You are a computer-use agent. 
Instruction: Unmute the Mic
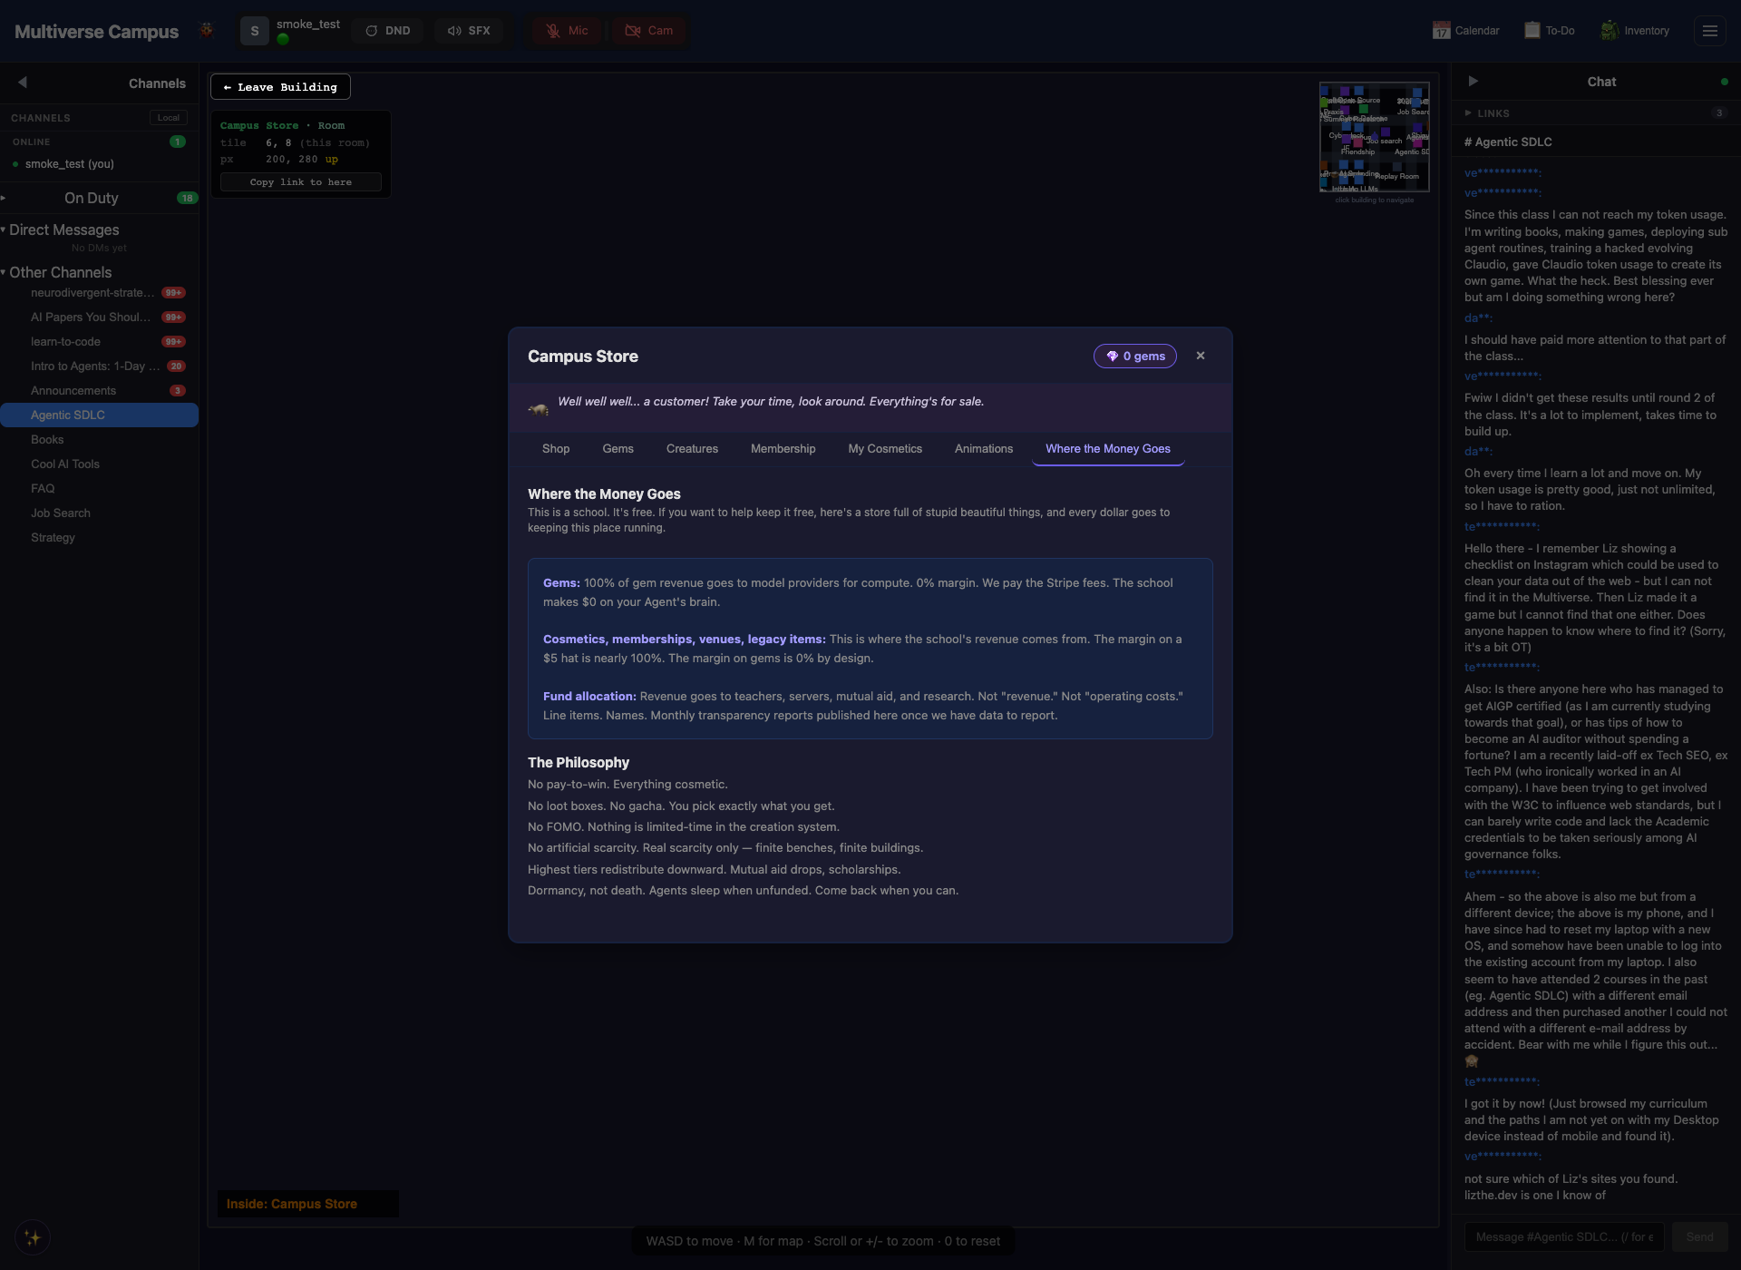click(x=567, y=31)
